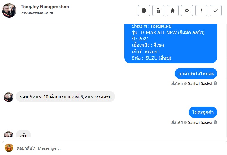Open TongJay Nungprakhon profile name

pos(45,7)
